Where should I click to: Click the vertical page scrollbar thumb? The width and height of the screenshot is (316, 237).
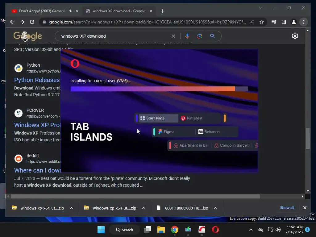308,138
